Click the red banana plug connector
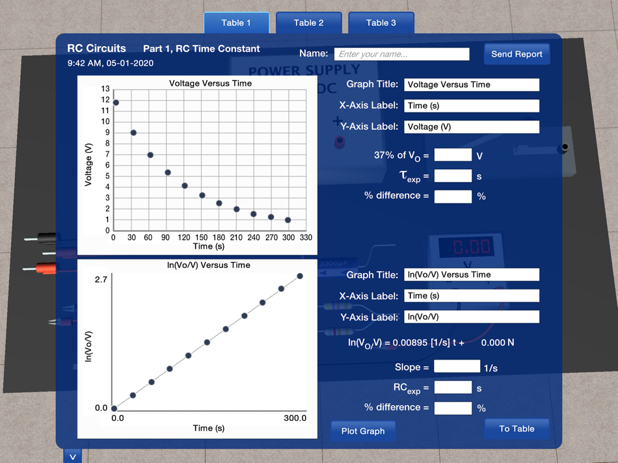The height and width of the screenshot is (463, 618). [40, 269]
